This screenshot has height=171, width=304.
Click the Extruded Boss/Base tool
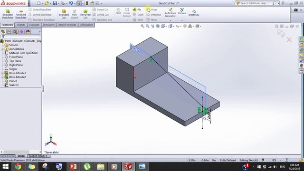tap(8, 14)
